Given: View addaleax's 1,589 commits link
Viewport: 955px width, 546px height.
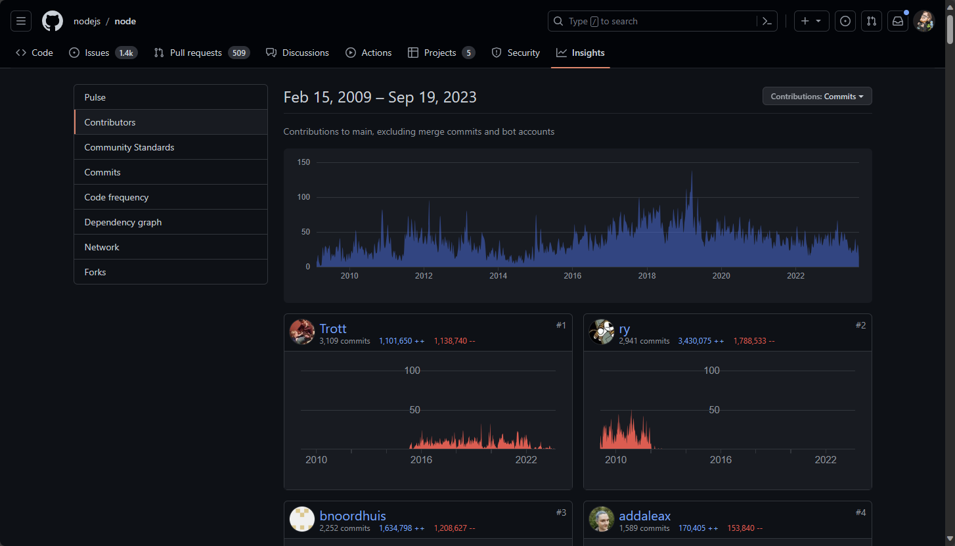Looking at the screenshot, I should tap(644, 528).
